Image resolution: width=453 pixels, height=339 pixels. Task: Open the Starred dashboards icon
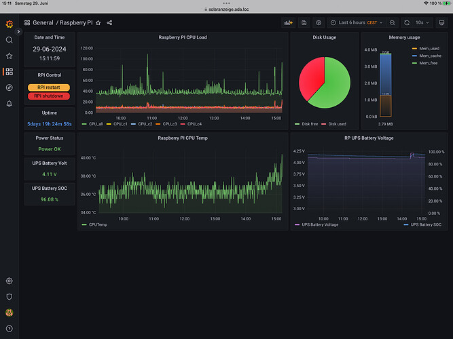pyautogui.click(x=10, y=56)
